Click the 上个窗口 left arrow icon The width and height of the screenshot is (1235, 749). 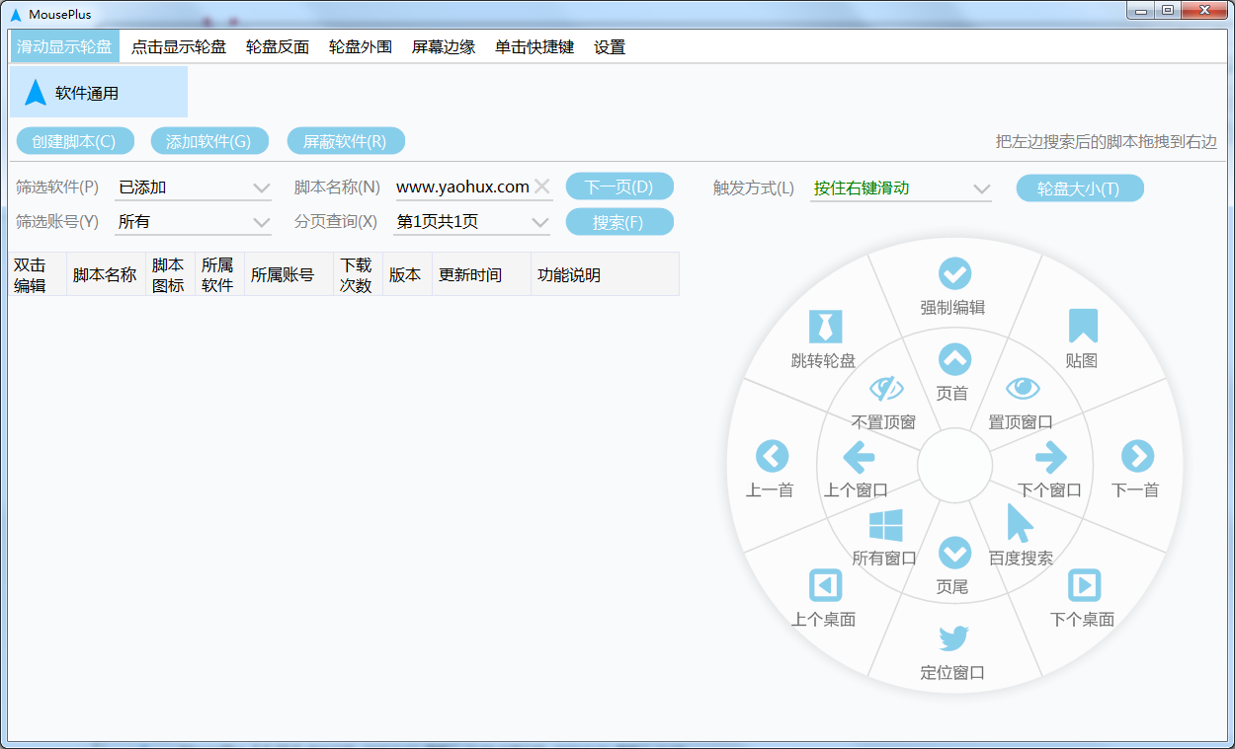(x=858, y=457)
